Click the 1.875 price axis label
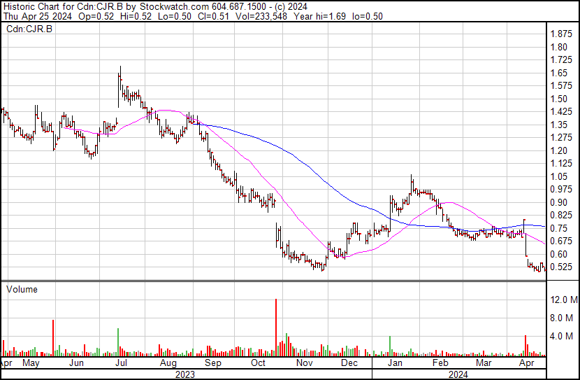This screenshot has height=380, width=580. (x=561, y=34)
